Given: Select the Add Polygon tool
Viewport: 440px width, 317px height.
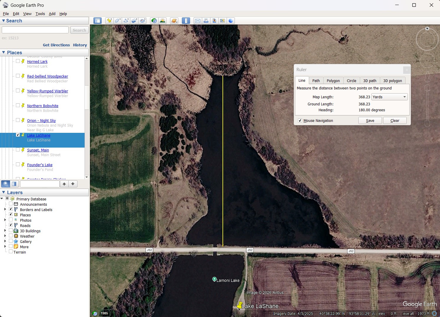Looking at the screenshot, I should coord(118,21).
